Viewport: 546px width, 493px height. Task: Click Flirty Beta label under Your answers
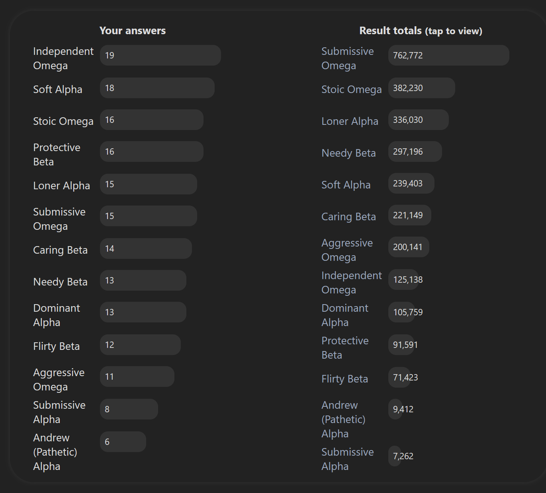[56, 346]
